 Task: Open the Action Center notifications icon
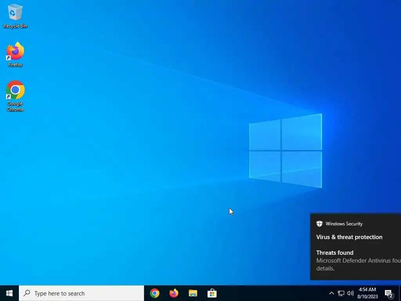[389, 294]
